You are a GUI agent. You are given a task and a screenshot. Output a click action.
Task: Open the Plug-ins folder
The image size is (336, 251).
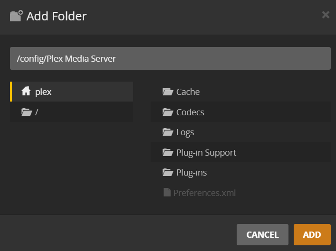coord(240,172)
